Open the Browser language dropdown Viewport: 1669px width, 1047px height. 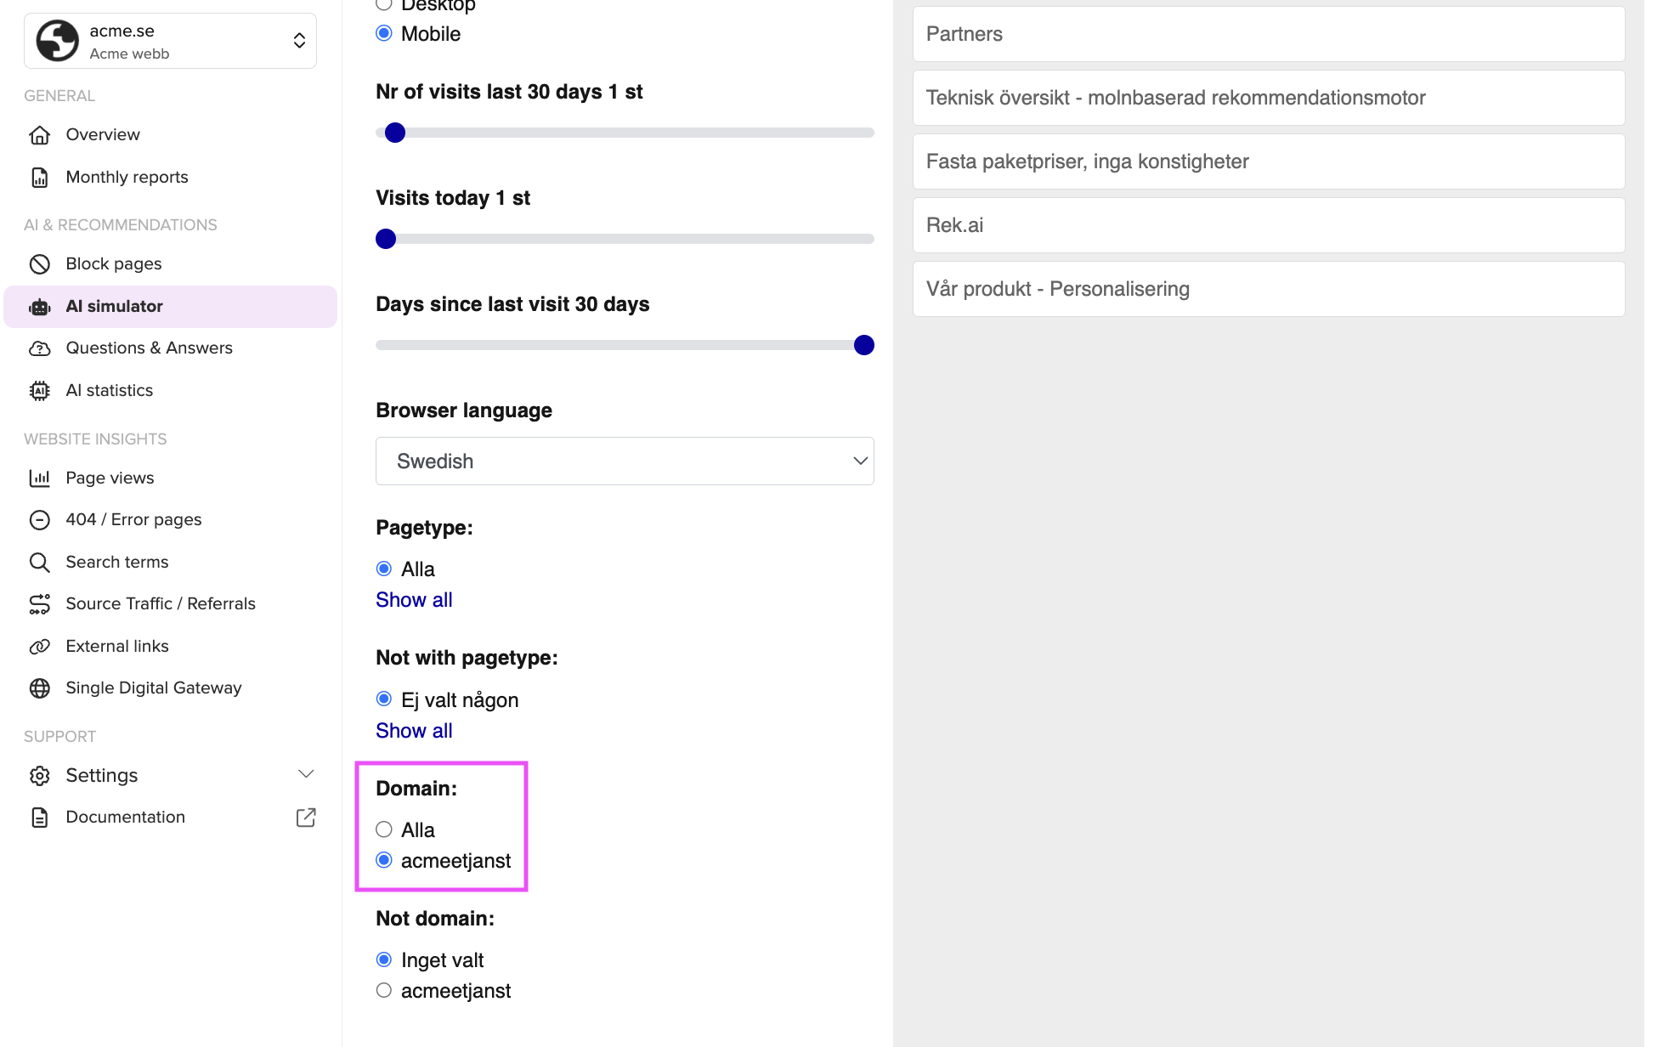(625, 461)
